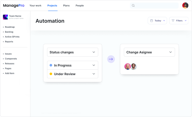Switch to the People tab
Screen dimensions: 192x117
80,5
